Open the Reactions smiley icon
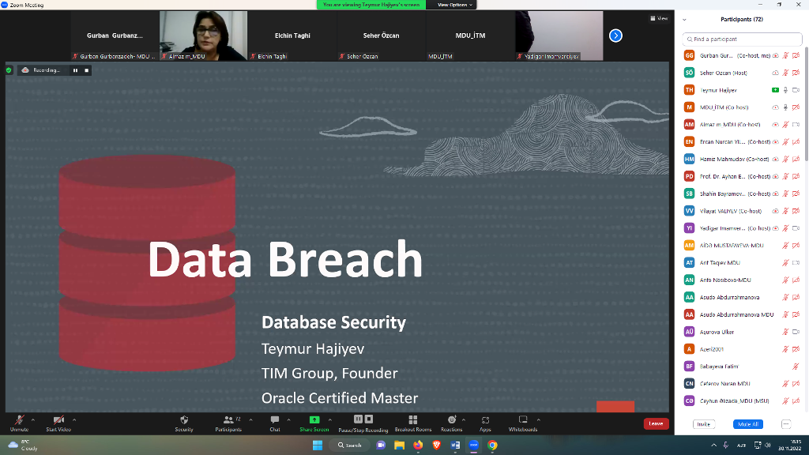 click(451, 420)
